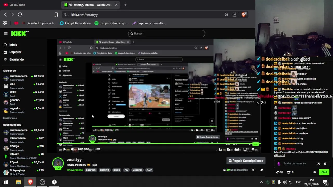333x187 pixels.
Task: Open the Kick sidebar hamburger menu
Action: coord(6,34)
